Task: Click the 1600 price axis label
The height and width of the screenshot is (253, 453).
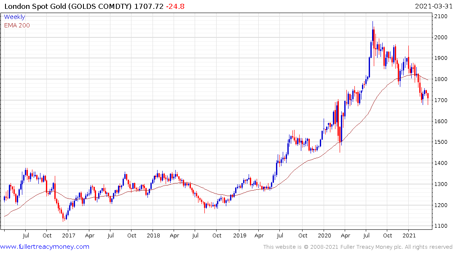Action: [441, 121]
